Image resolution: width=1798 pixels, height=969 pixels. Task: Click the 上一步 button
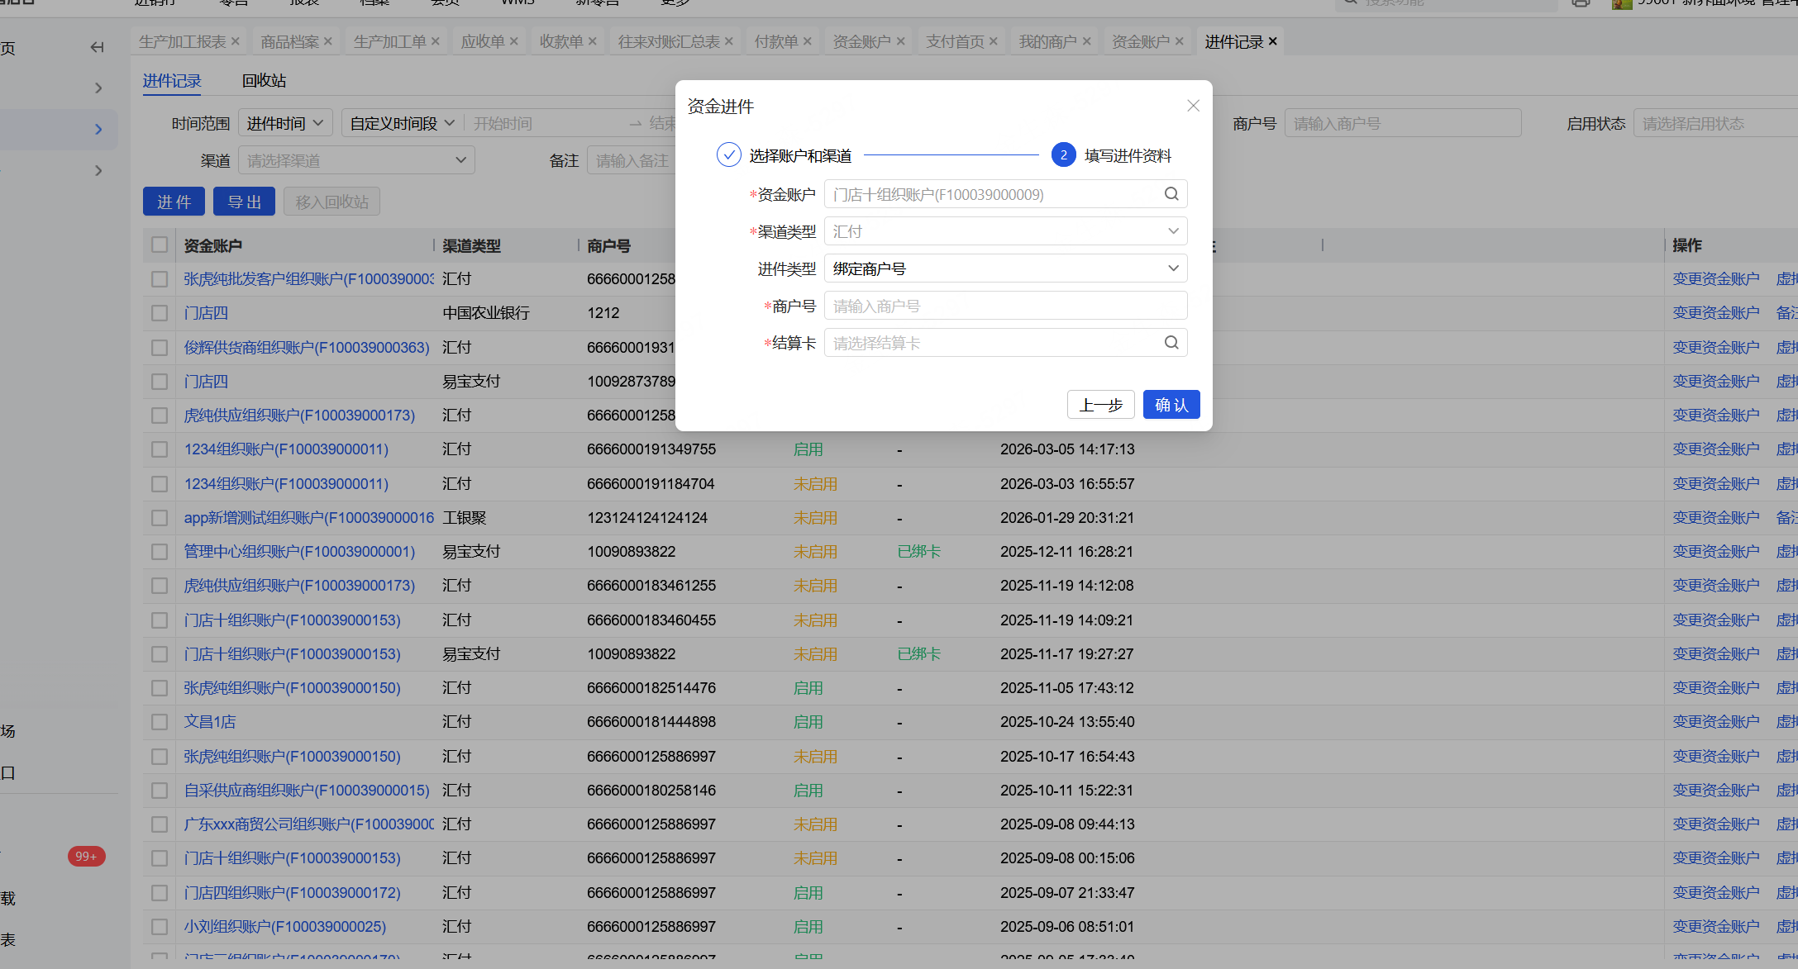1100,405
